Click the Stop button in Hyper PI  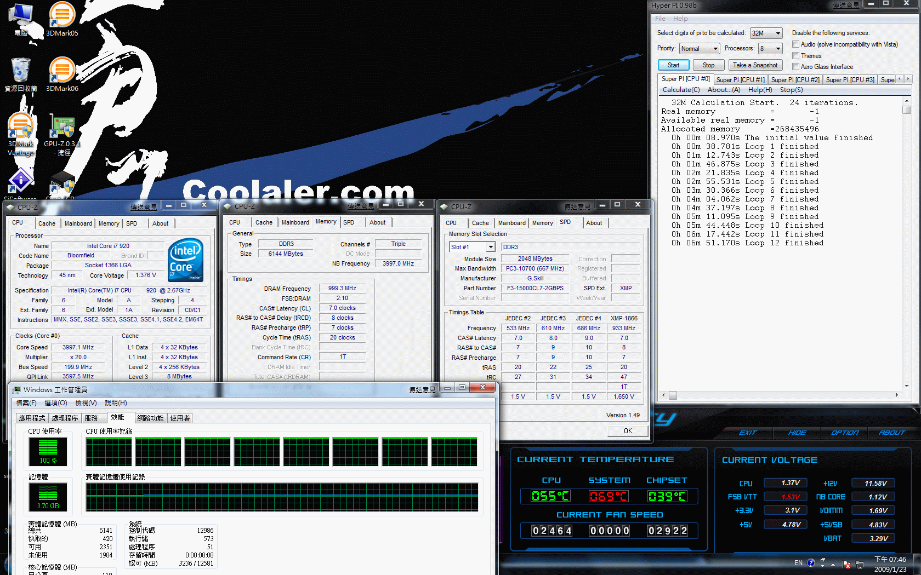click(708, 65)
